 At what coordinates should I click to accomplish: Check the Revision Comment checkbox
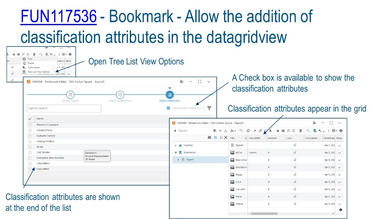click(30, 125)
